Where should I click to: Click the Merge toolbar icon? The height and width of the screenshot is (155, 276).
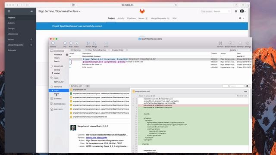94,43
